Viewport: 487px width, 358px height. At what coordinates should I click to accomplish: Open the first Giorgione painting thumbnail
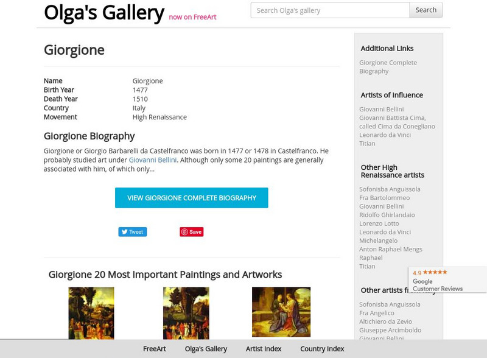91,313
